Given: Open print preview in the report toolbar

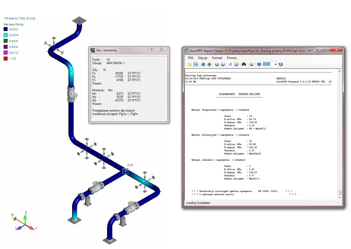Looking at the screenshot, I should [x=203, y=64].
